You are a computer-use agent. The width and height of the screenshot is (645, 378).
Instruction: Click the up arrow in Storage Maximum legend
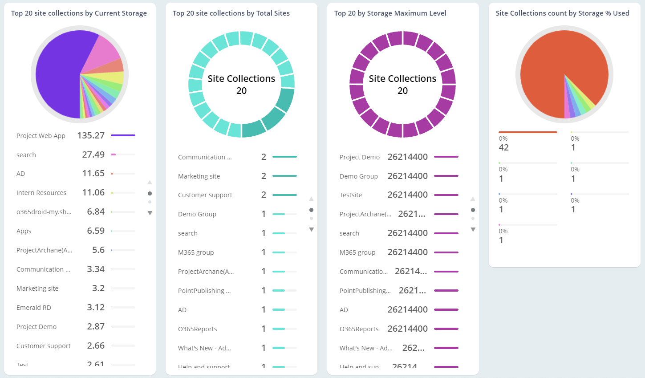pyautogui.click(x=473, y=199)
